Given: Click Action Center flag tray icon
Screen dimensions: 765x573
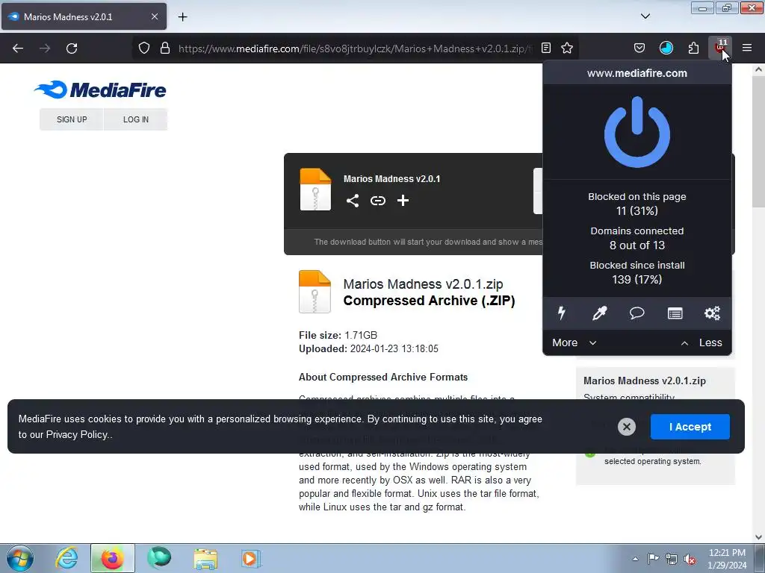Looking at the screenshot, I should (653, 559).
